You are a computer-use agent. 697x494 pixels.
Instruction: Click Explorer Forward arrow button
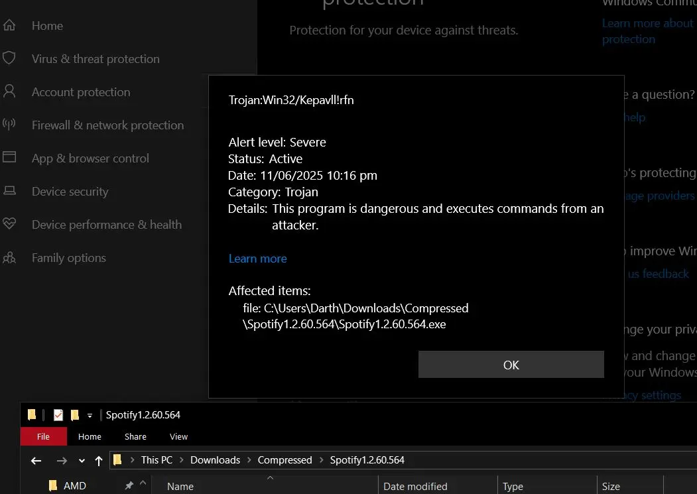coord(62,461)
